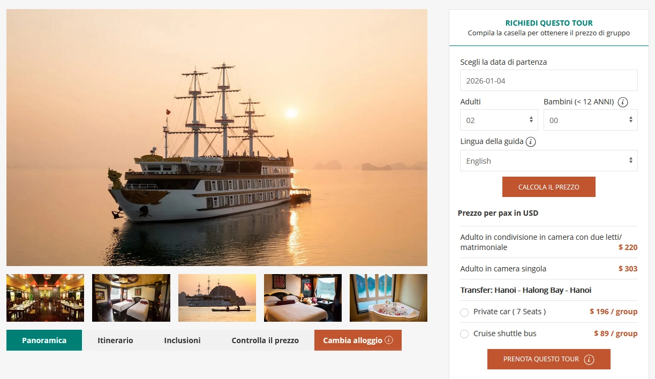Click the Calcola il prezzo button
The width and height of the screenshot is (655, 379).
(549, 187)
